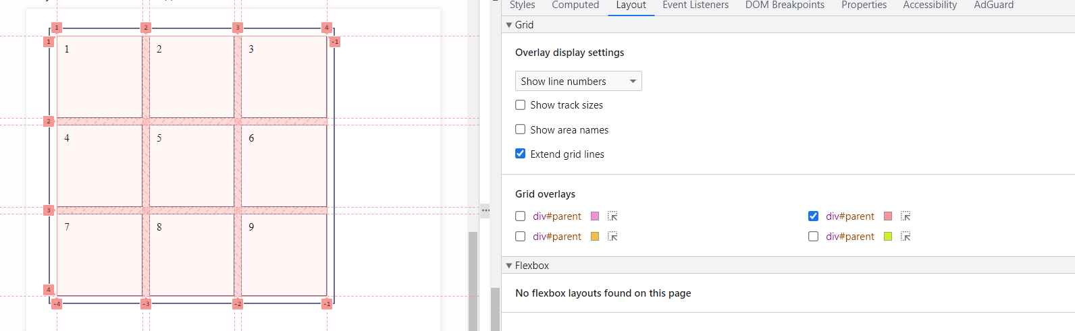Open the Event Listeners tab
The width and height of the screenshot is (1075, 331).
(696, 5)
